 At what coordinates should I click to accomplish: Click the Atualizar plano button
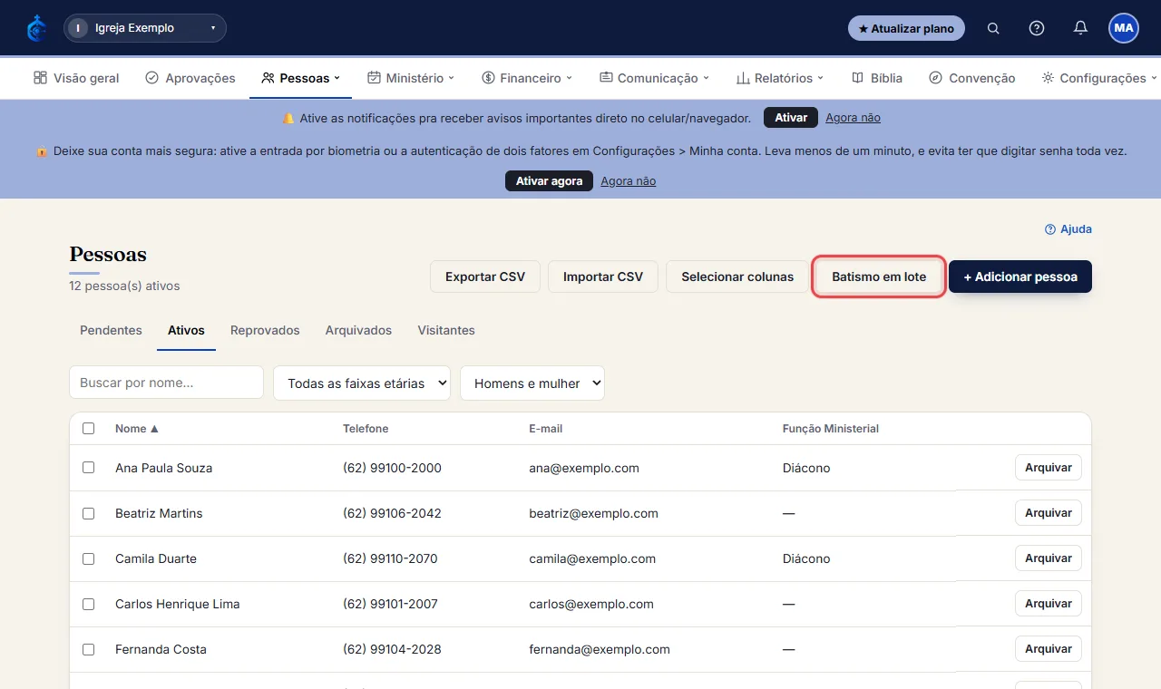tap(906, 28)
